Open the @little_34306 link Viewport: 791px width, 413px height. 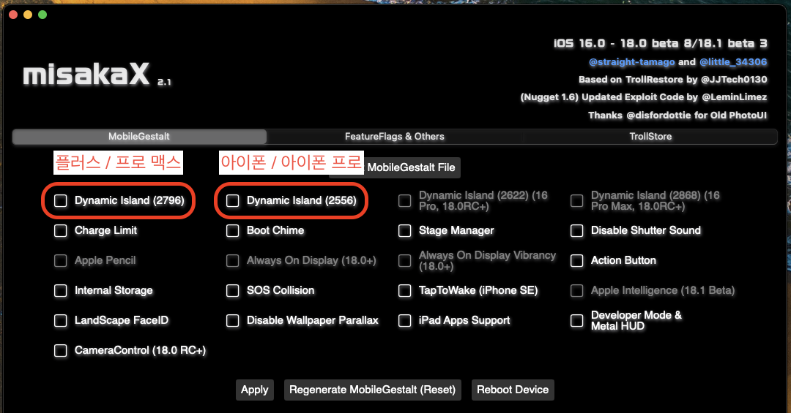[x=733, y=62]
